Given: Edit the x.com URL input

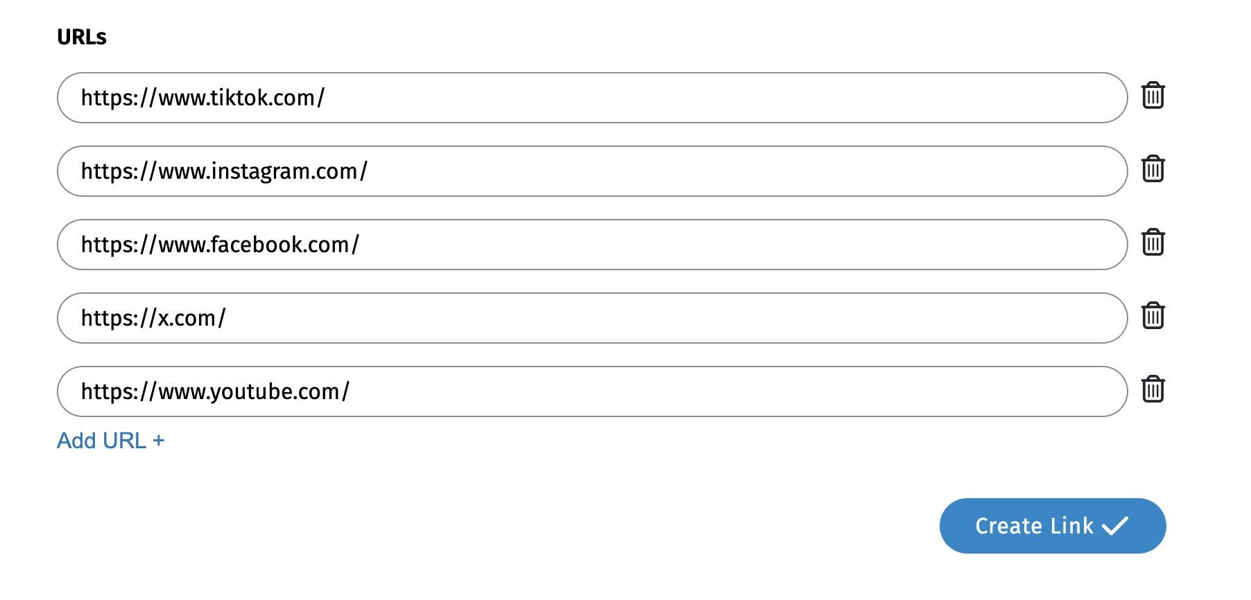Looking at the screenshot, I should (x=624, y=318).
